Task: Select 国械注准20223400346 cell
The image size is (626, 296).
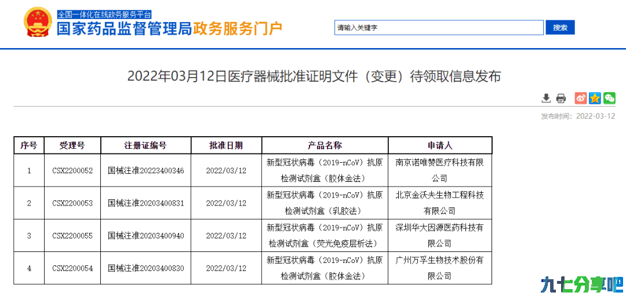Action: pyautogui.click(x=145, y=170)
